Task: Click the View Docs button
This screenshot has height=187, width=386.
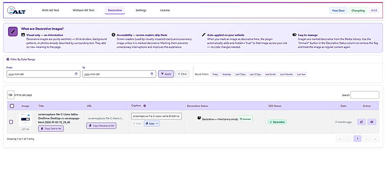Action: pyautogui.click(x=338, y=10)
